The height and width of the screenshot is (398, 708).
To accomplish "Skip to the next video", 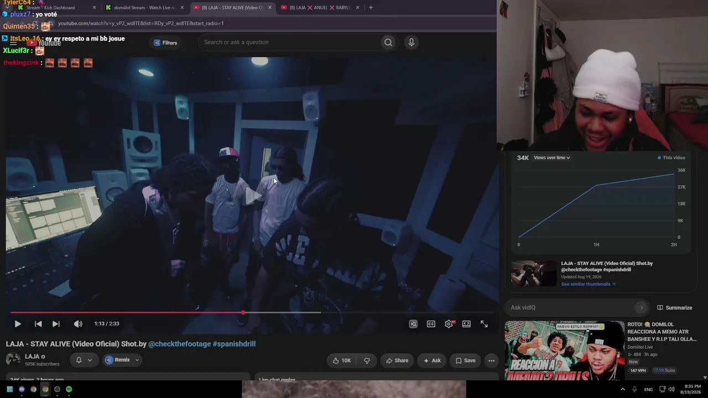I will coord(56,324).
